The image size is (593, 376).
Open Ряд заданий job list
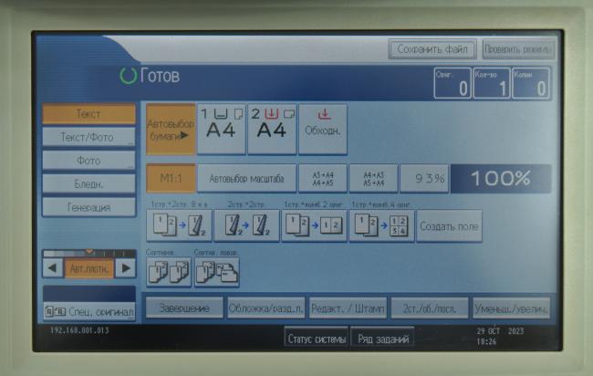tap(383, 339)
